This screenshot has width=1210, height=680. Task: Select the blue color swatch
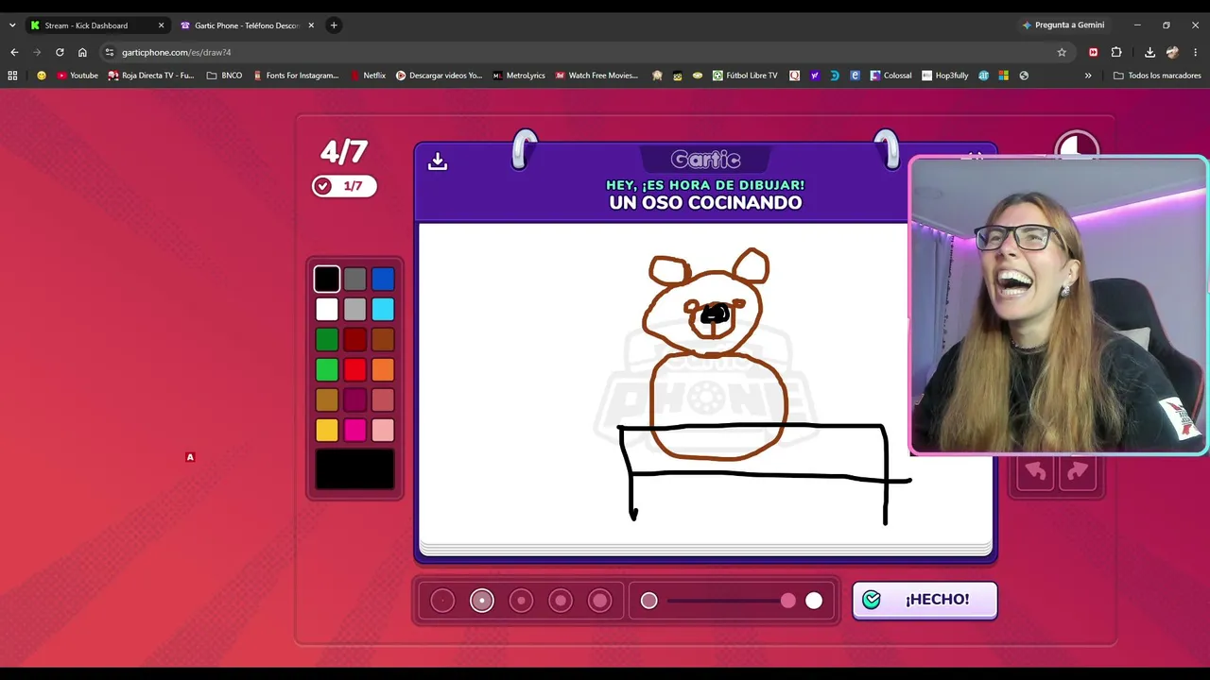coord(383,279)
